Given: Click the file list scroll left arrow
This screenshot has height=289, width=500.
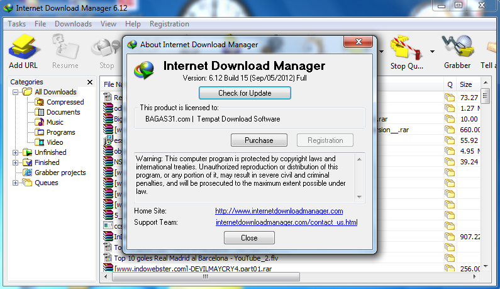Looking at the screenshot, I should (106, 276).
